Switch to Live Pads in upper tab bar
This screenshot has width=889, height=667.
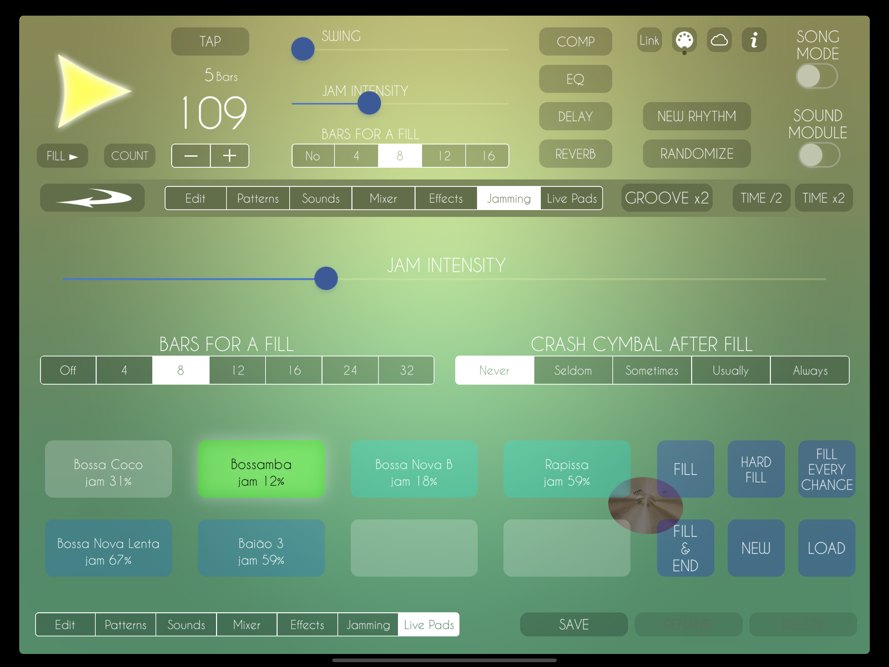click(571, 198)
